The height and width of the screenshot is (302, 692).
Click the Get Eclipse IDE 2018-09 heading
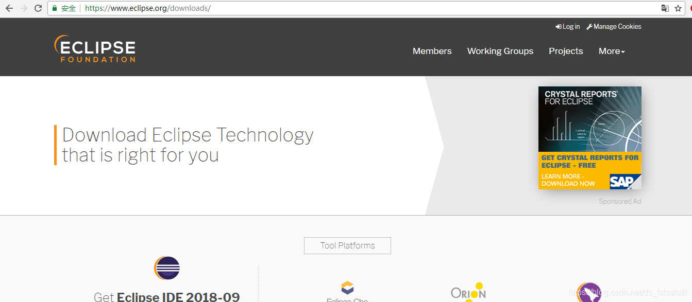coord(167,297)
